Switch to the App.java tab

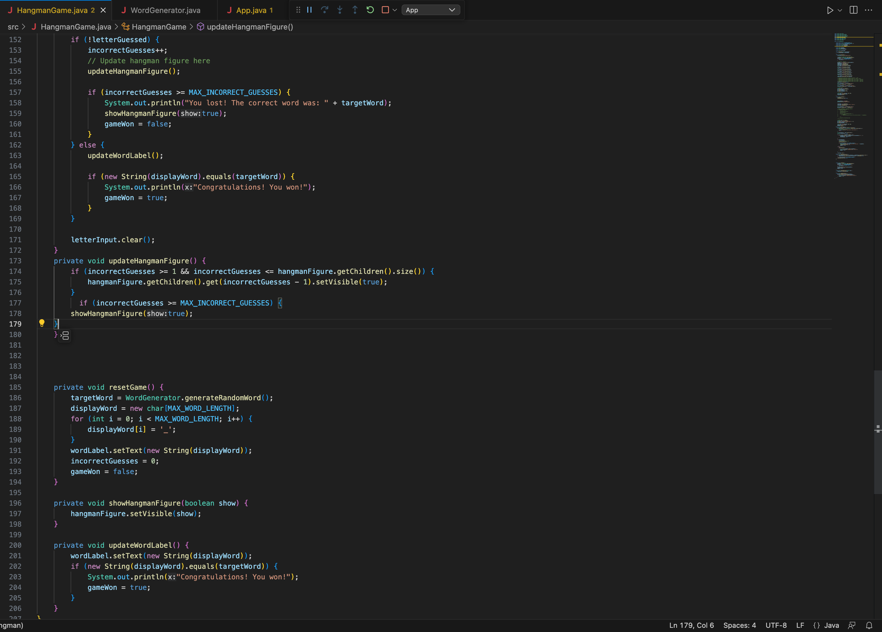251,10
